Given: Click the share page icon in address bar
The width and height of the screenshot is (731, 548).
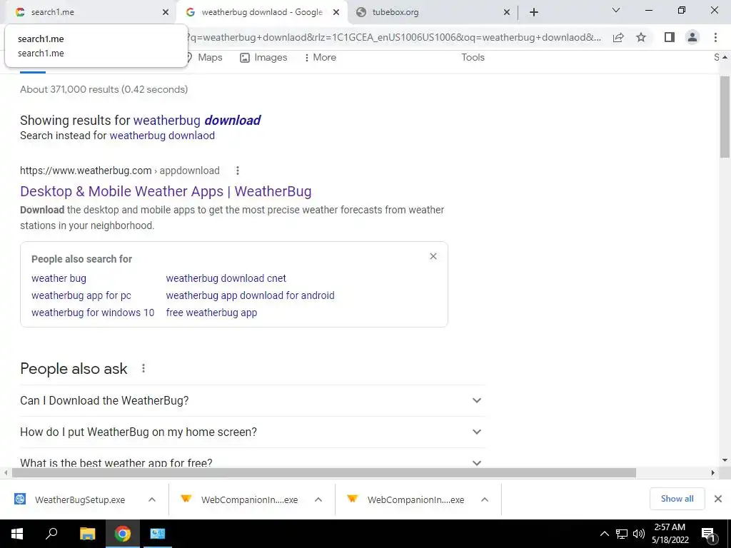Looking at the screenshot, I should point(618,37).
